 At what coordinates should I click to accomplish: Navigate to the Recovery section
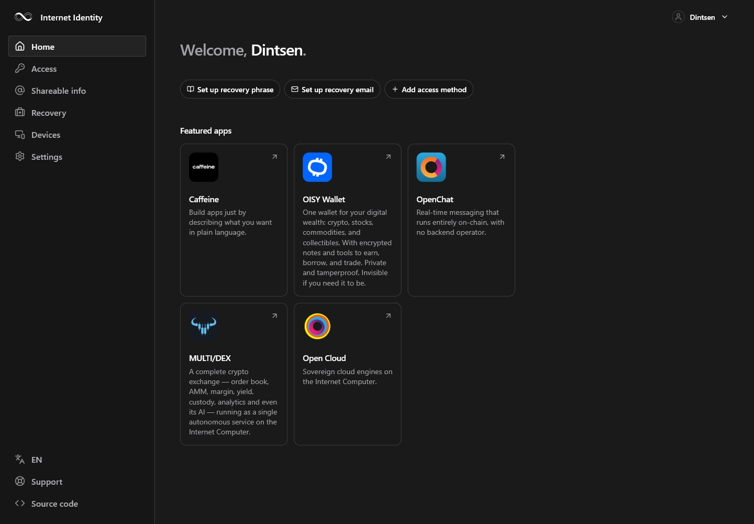(77, 112)
